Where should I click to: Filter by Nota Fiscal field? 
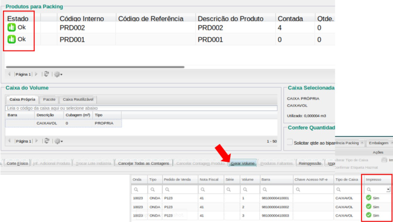click(211, 189)
